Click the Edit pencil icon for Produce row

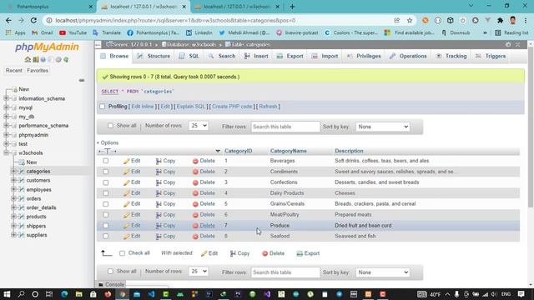(x=126, y=226)
